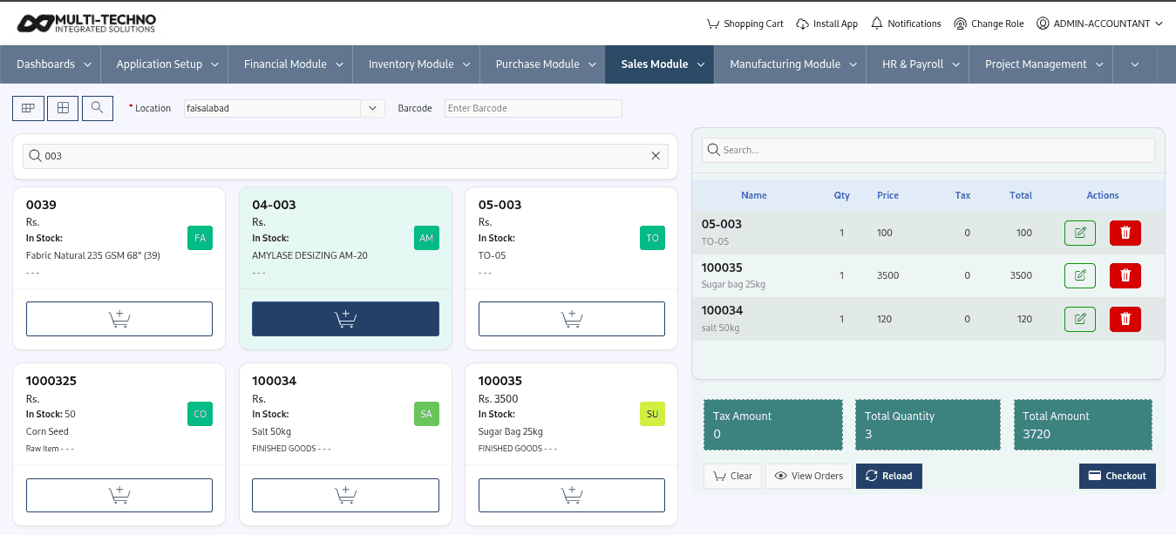Open ADMIN-ACCOUNTANT user menu
This screenshot has width=1176, height=535.
pyautogui.click(x=1099, y=24)
